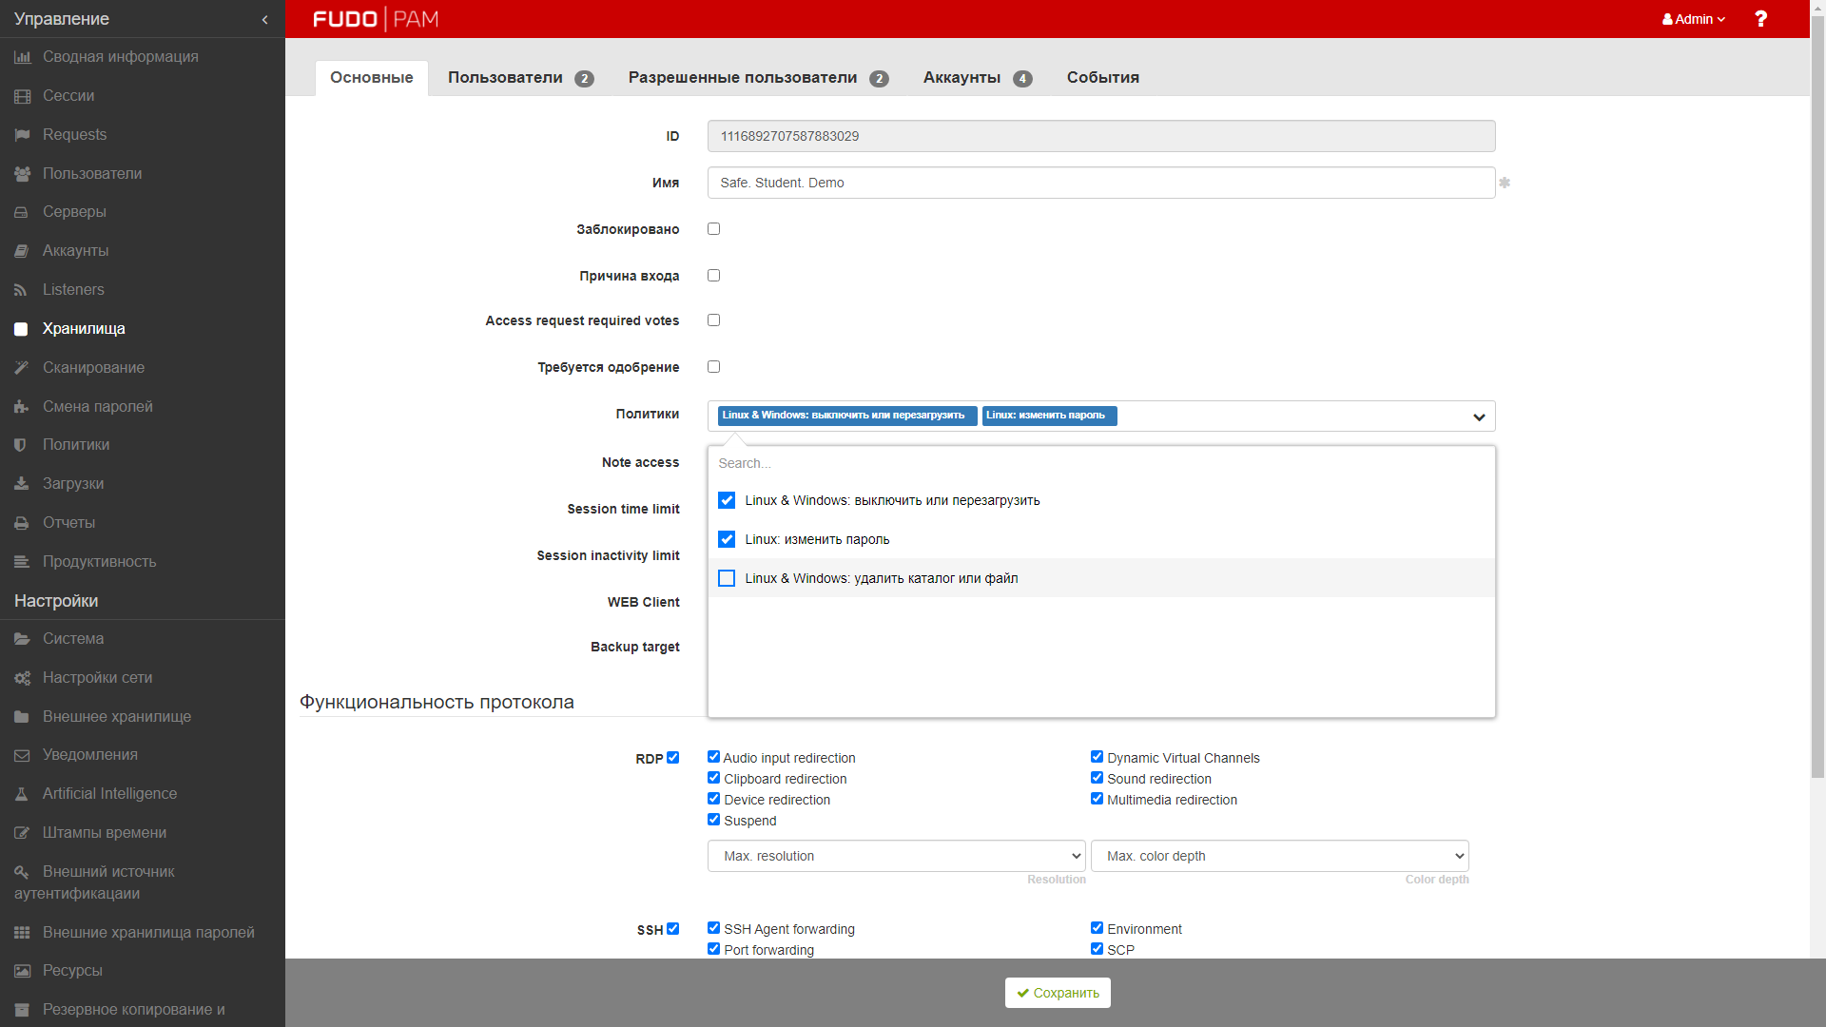The image size is (1826, 1027).
Task: Click the Политики shield icon
Action: tap(21, 445)
